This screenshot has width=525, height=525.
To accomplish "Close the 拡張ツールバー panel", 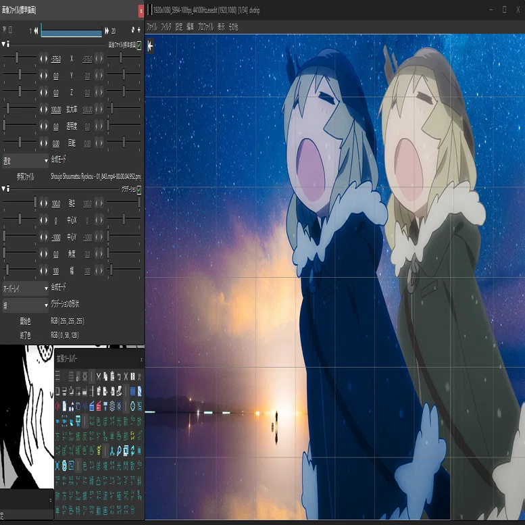I will (x=141, y=359).
